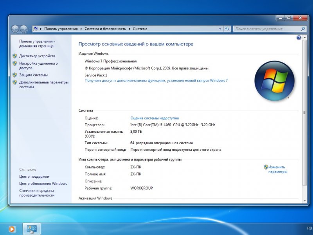313x235 pixels.
Task: Click the Control Panel taskbar button
Action: pos(32,229)
